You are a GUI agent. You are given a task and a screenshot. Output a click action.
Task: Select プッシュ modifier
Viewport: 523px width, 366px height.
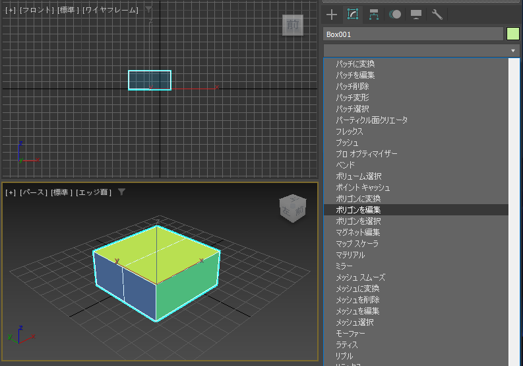(416, 143)
